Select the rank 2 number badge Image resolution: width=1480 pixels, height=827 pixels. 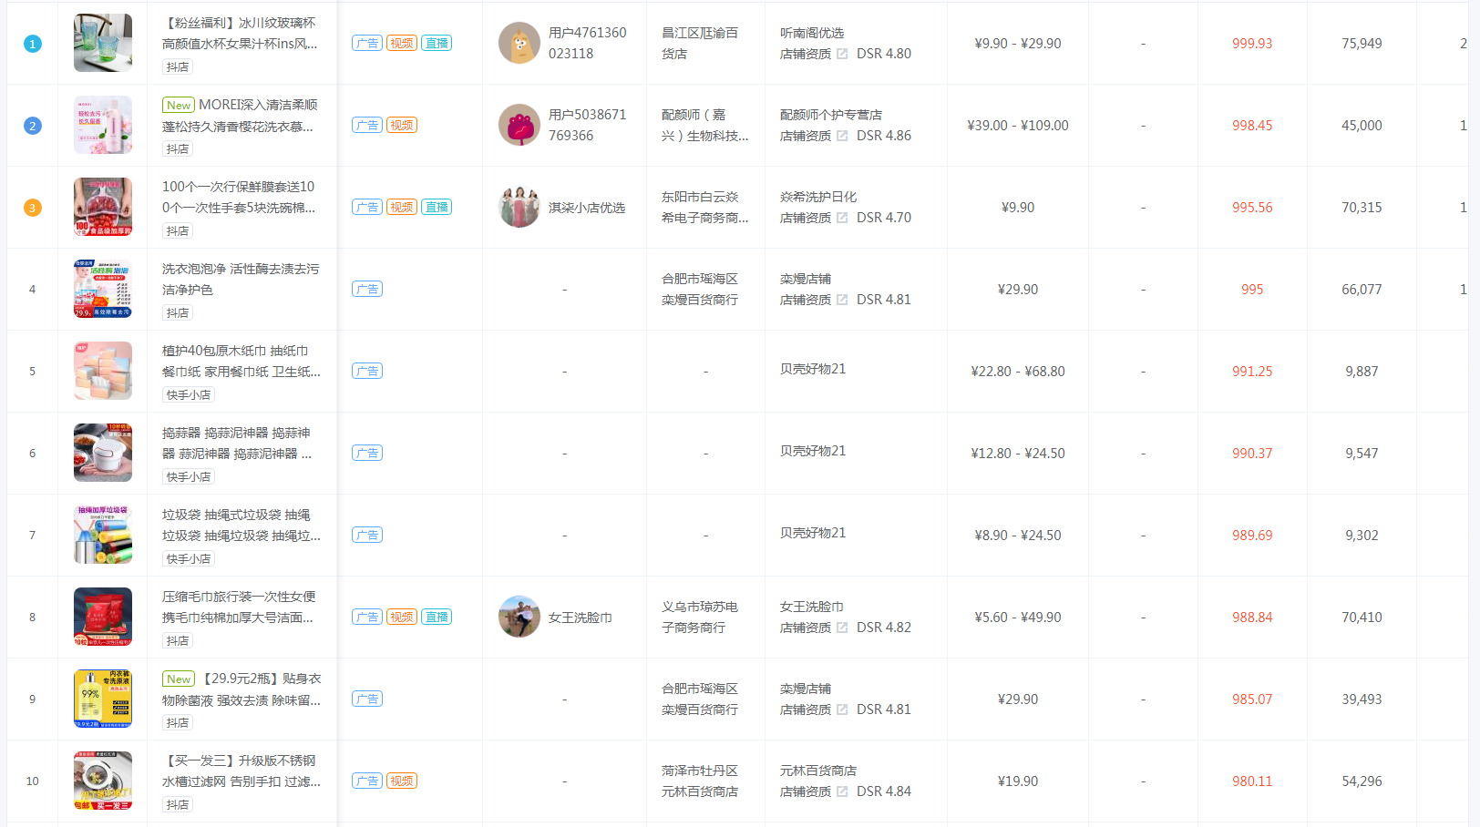[33, 126]
